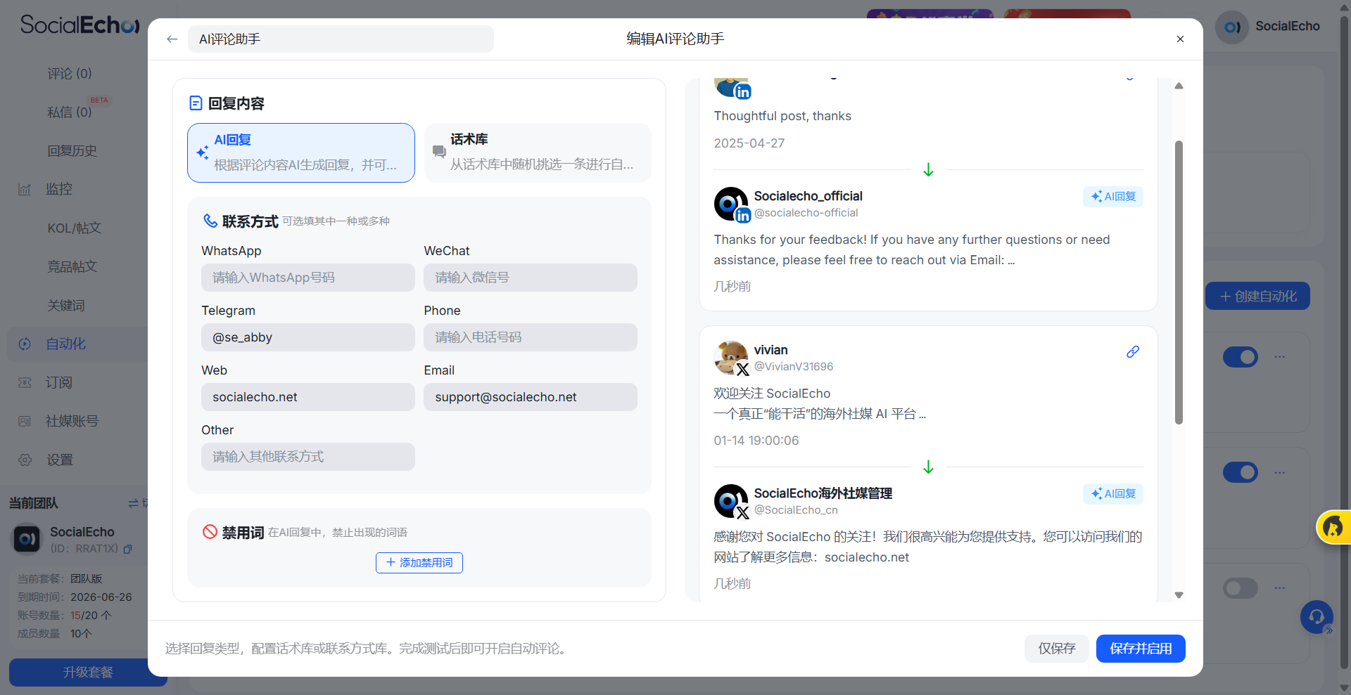
Task: Click the 监控 chart icon in sidebar
Action: (25, 189)
